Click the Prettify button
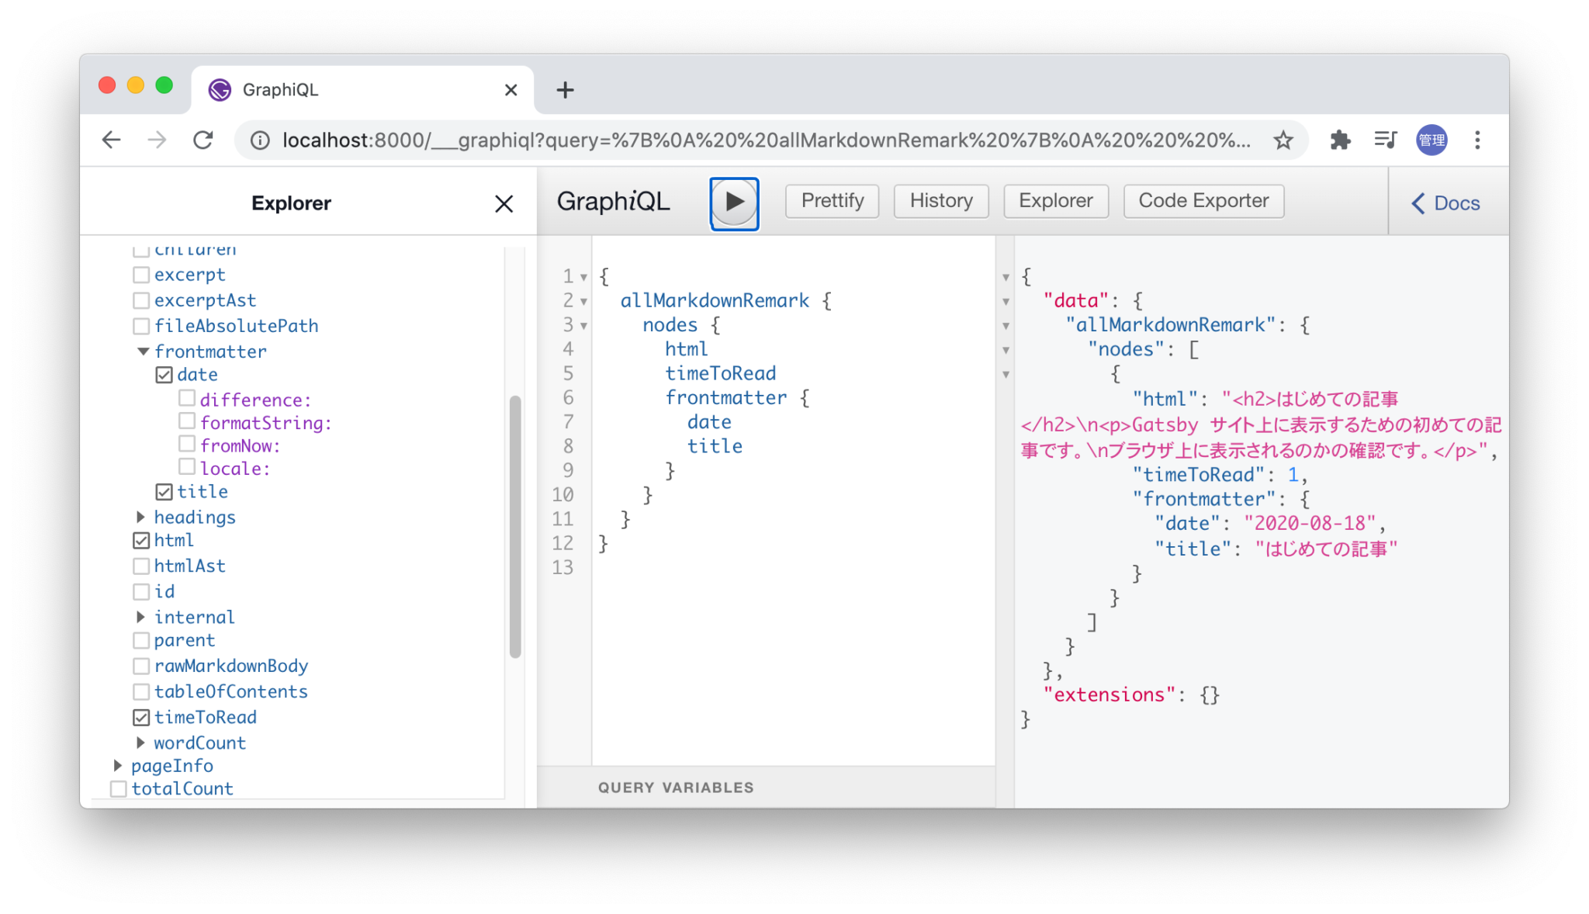Screen dimensions: 1589x914 (x=832, y=201)
